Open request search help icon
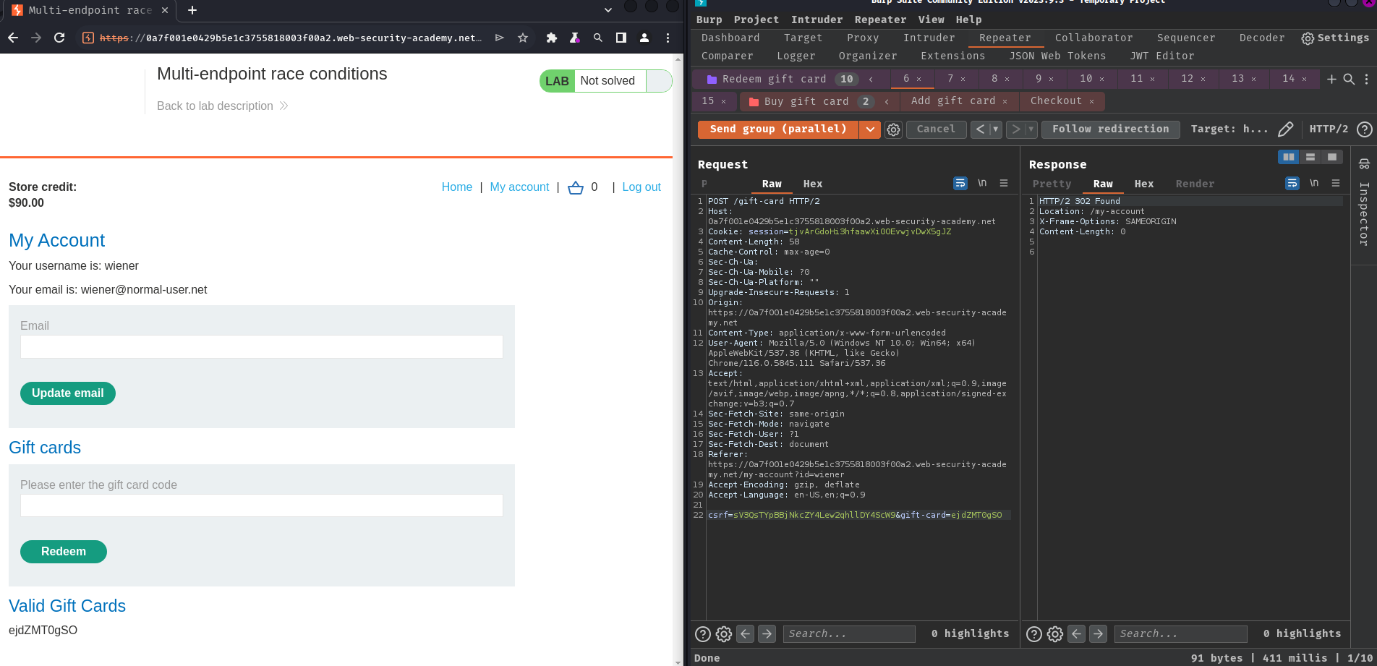This screenshot has height=666, width=1377. click(703, 634)
